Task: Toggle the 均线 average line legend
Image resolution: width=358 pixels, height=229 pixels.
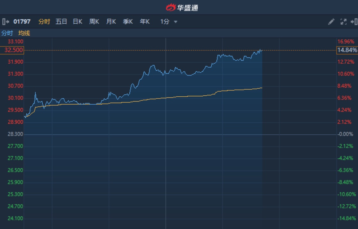Action: (24, 33)
